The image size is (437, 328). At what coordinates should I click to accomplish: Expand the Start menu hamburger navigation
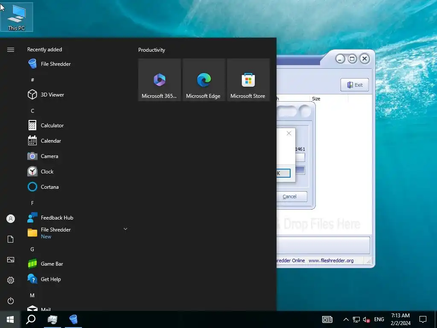click(x=11, y=50)
